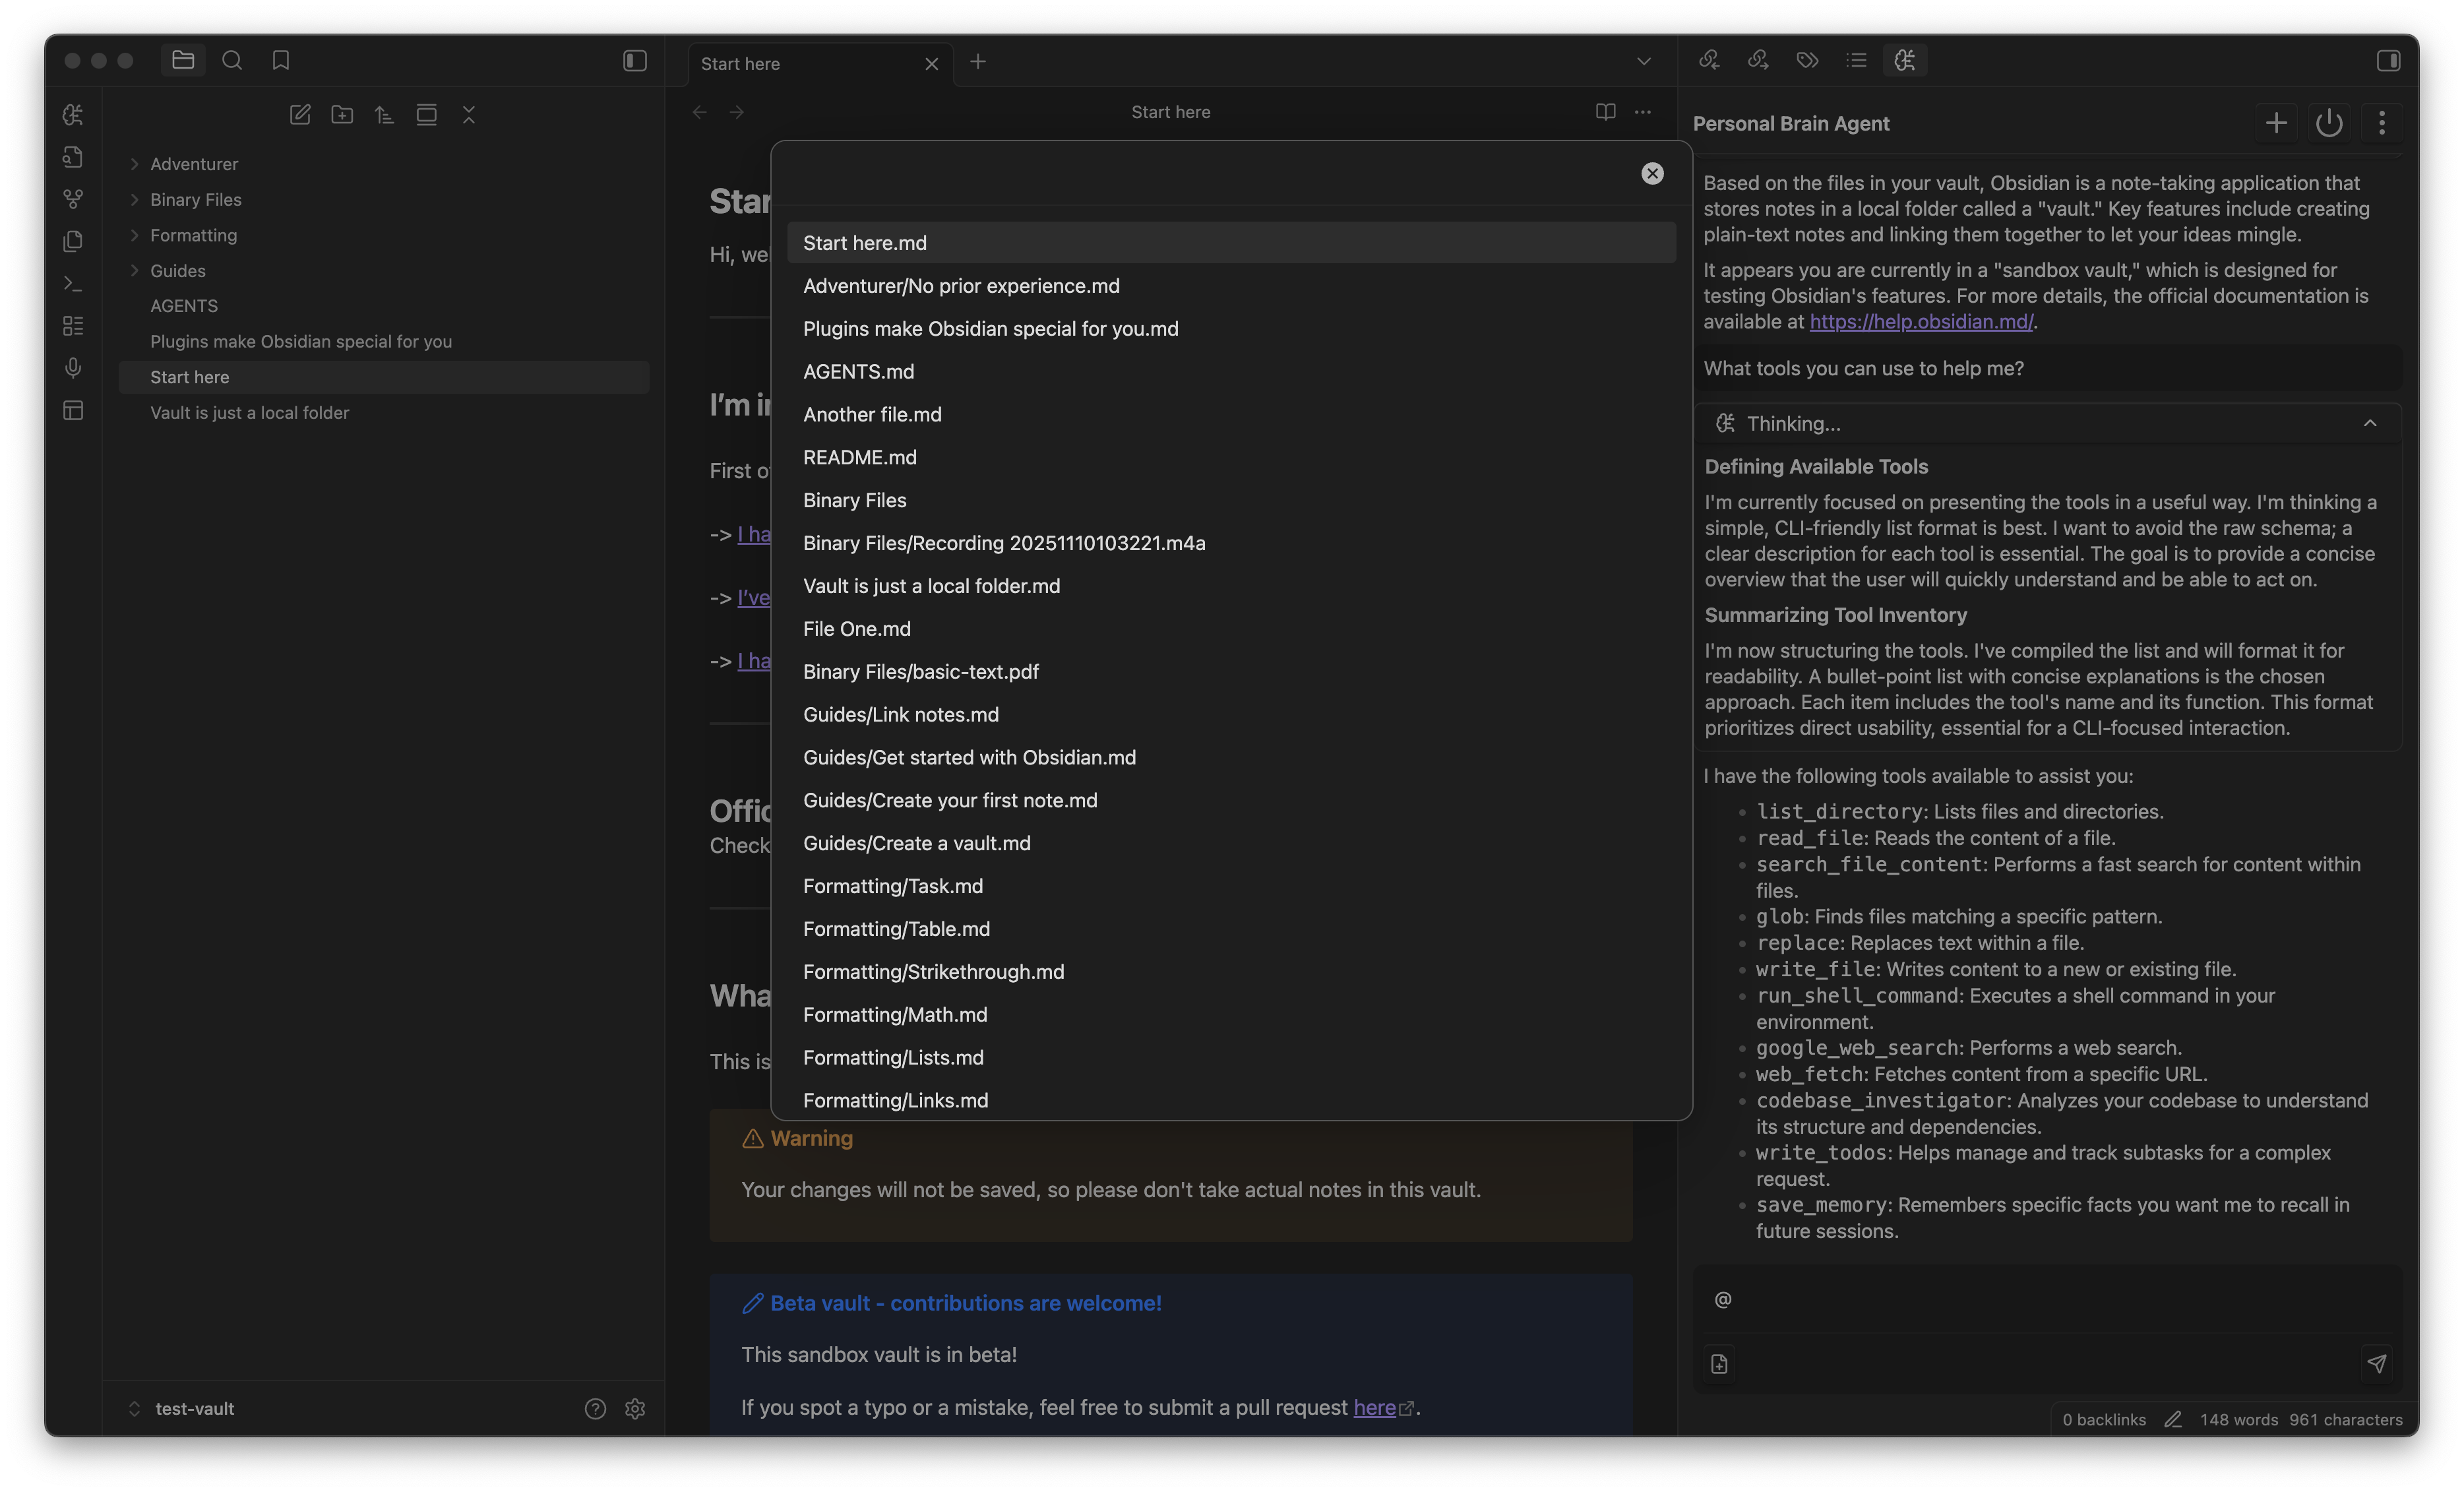Viewport: 2464px width, 1492px height.
Task: Expand the Adventurer folder
Action: pyautogui.click(x=194, y=164)
